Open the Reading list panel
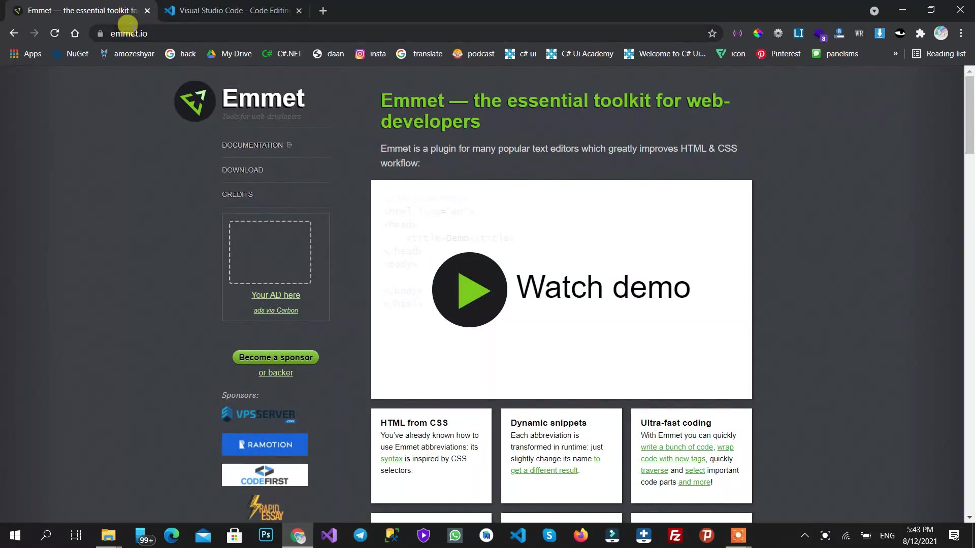Screen dimensions: 975x548 click(938, 54)
